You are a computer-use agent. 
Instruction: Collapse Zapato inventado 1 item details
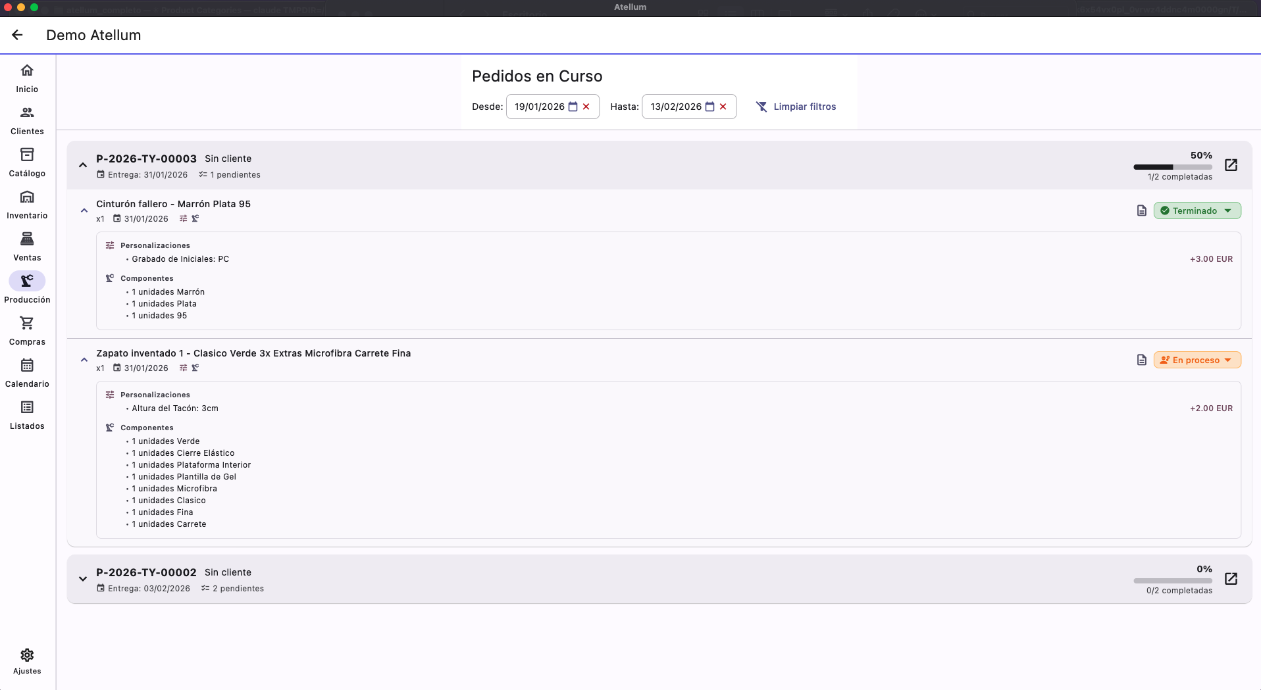tap(84, 360)
